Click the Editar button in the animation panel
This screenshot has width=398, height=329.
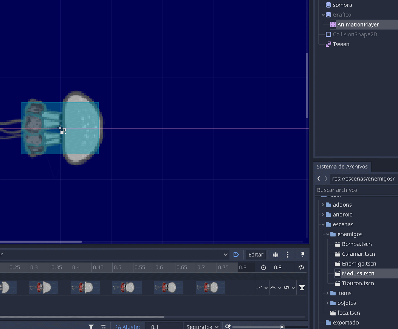tap(256, 255)
